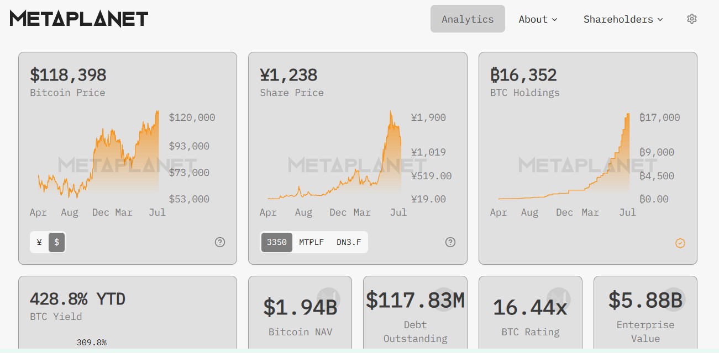
Task: Click the 'Debt Outstanding' label
Action: (415, 331)
